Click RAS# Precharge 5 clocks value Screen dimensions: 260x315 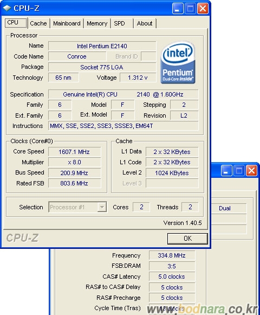[x=172, y=298]
